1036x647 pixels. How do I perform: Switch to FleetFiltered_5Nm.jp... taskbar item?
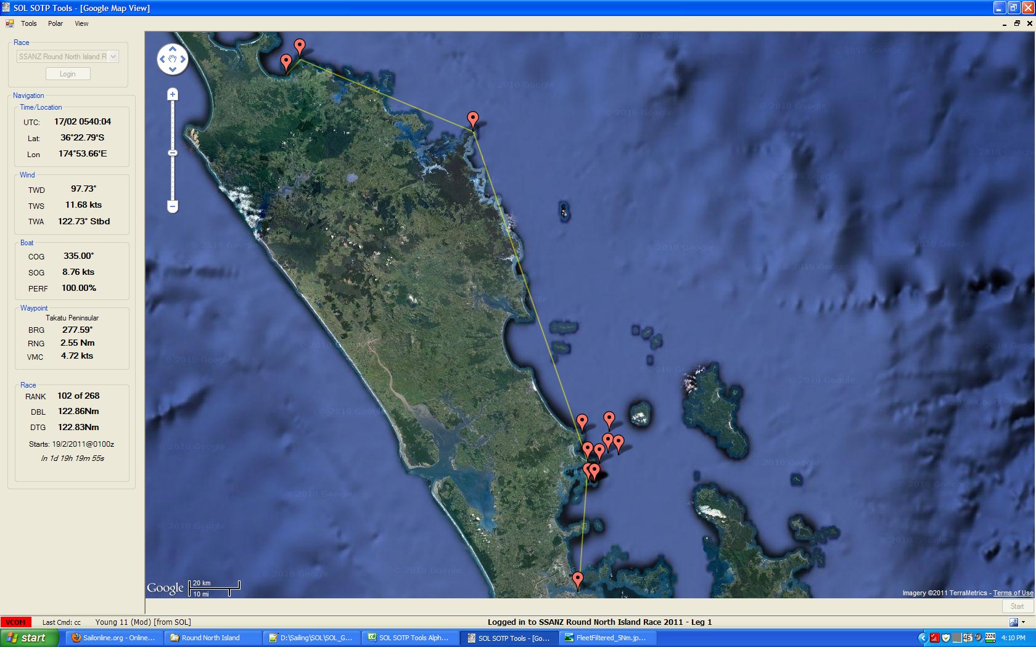point(607,638)
